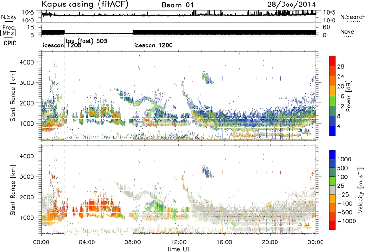Screen dimensions: 365x252
Task: Click the "CPID" row label
Action: click(10, 43)
